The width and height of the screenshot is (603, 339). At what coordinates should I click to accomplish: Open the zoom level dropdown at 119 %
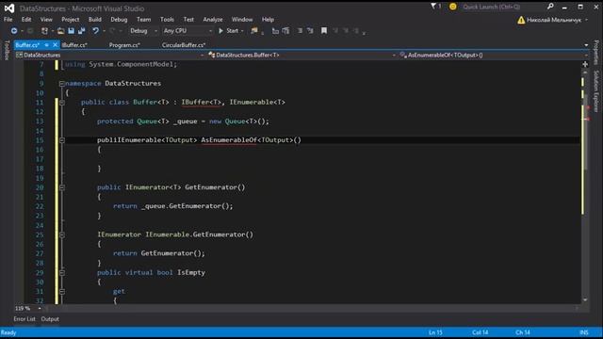40,308
